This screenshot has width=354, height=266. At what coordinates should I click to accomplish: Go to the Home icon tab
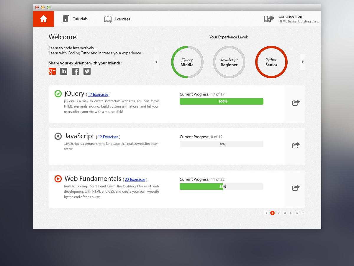pyautogui.click(x=44, y=19)
